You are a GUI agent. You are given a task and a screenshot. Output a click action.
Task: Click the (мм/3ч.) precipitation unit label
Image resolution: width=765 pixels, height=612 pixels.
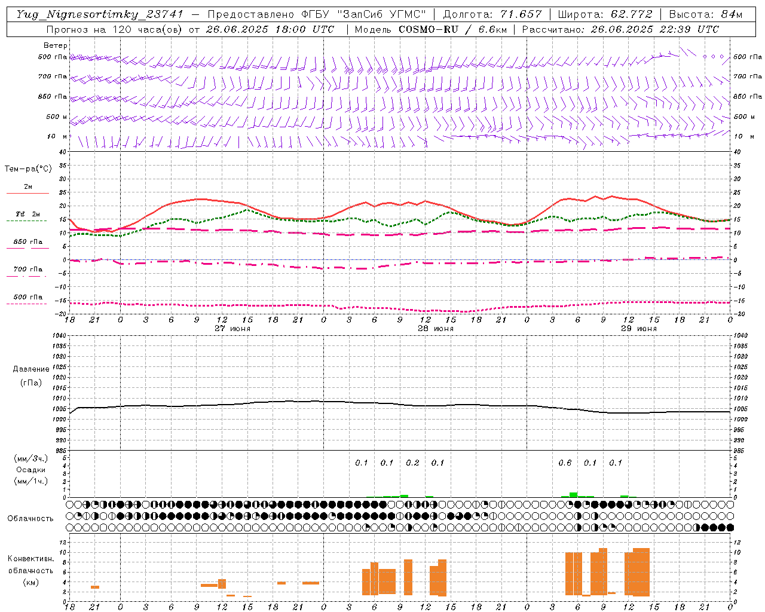click(x=31, y=458)
